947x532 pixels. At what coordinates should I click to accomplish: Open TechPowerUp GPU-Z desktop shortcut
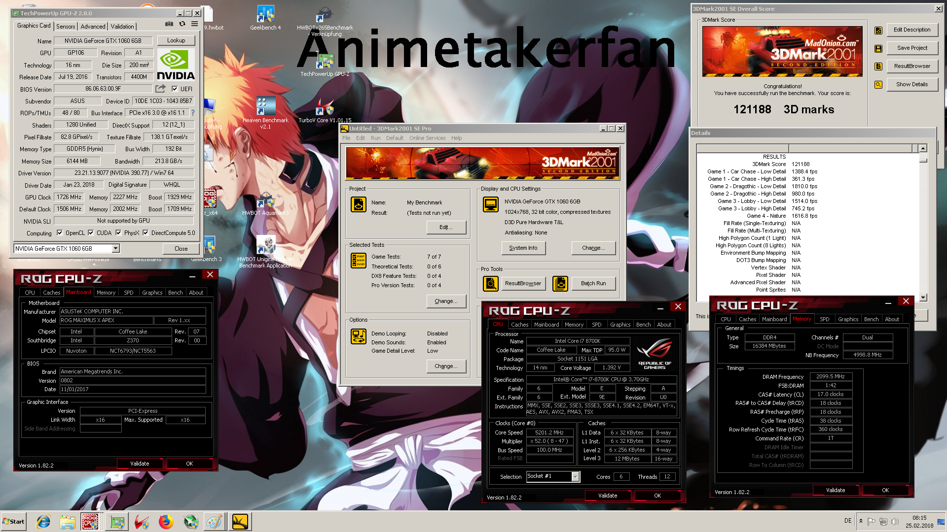tap(325, 65)
